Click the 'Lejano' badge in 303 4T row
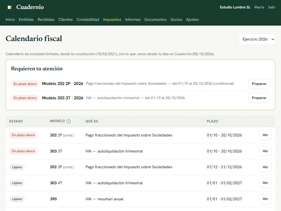Viewport: 281px width, 211px height. click(x=17, y=183)
